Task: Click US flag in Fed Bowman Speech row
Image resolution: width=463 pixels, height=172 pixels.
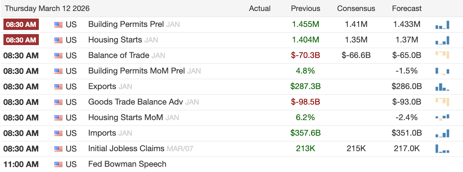Action: point(58,164)
